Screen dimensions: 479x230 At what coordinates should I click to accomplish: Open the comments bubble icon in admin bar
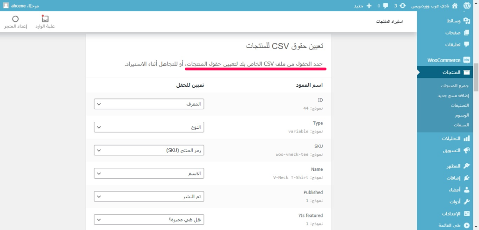[385, 6]
